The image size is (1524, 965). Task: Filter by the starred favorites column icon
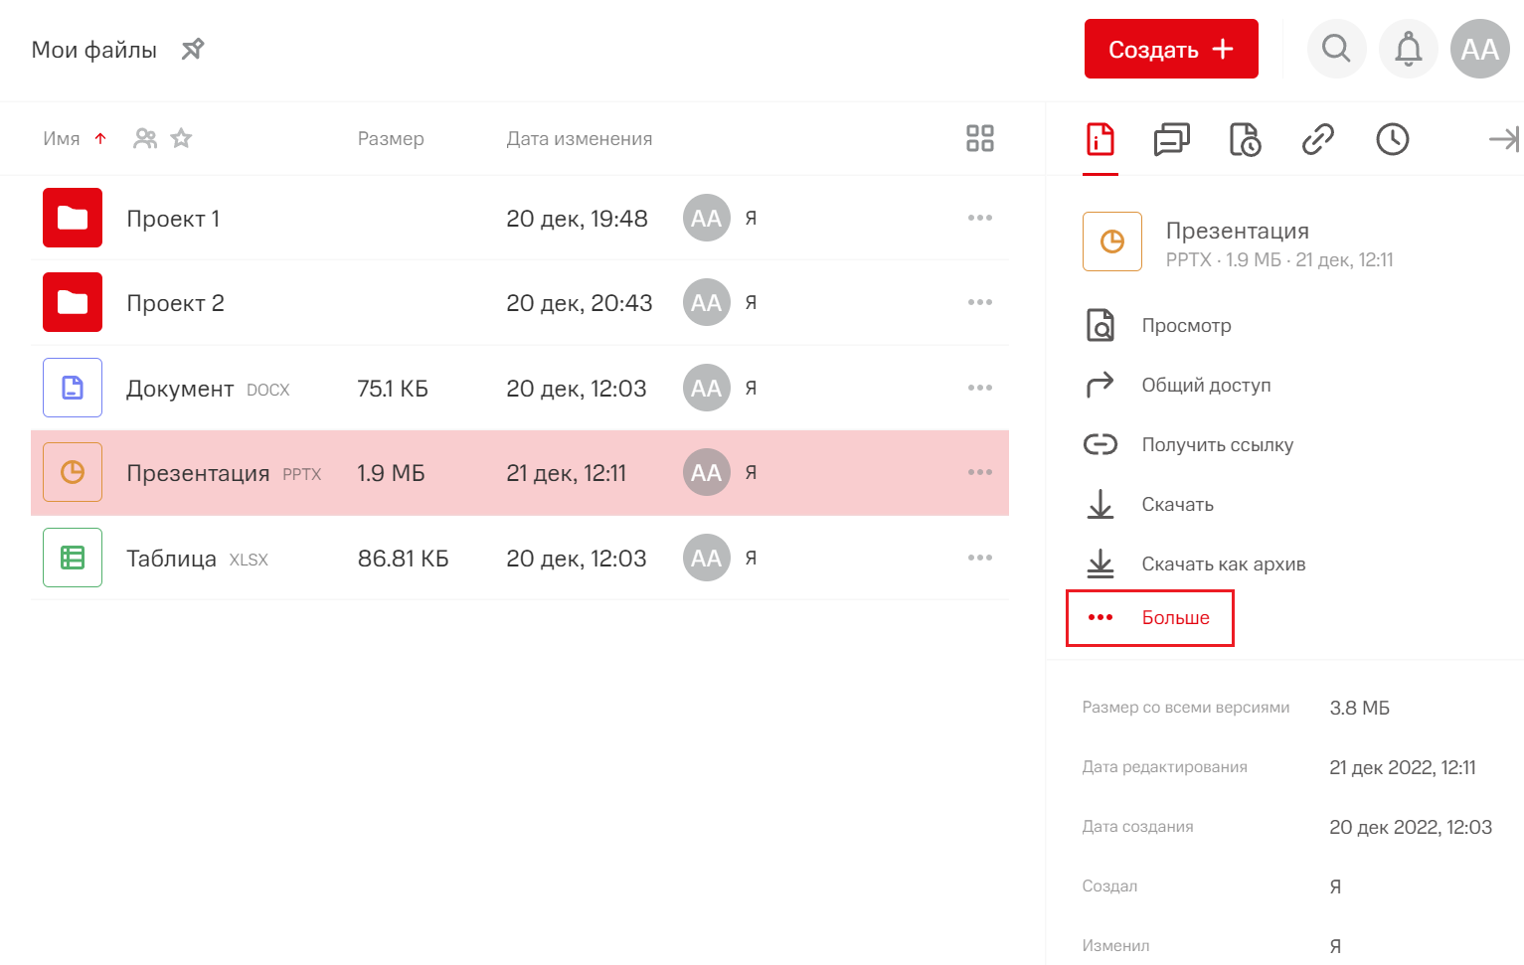(181, 138)
